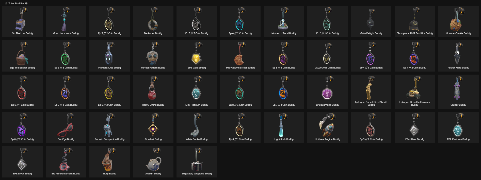Pick the White Snake Buddy item

pos(197,127)
